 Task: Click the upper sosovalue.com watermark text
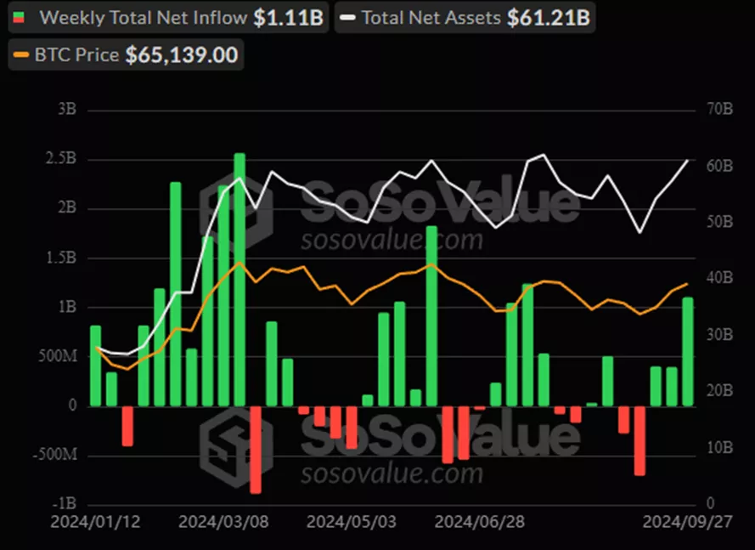(x=392, y=240)
